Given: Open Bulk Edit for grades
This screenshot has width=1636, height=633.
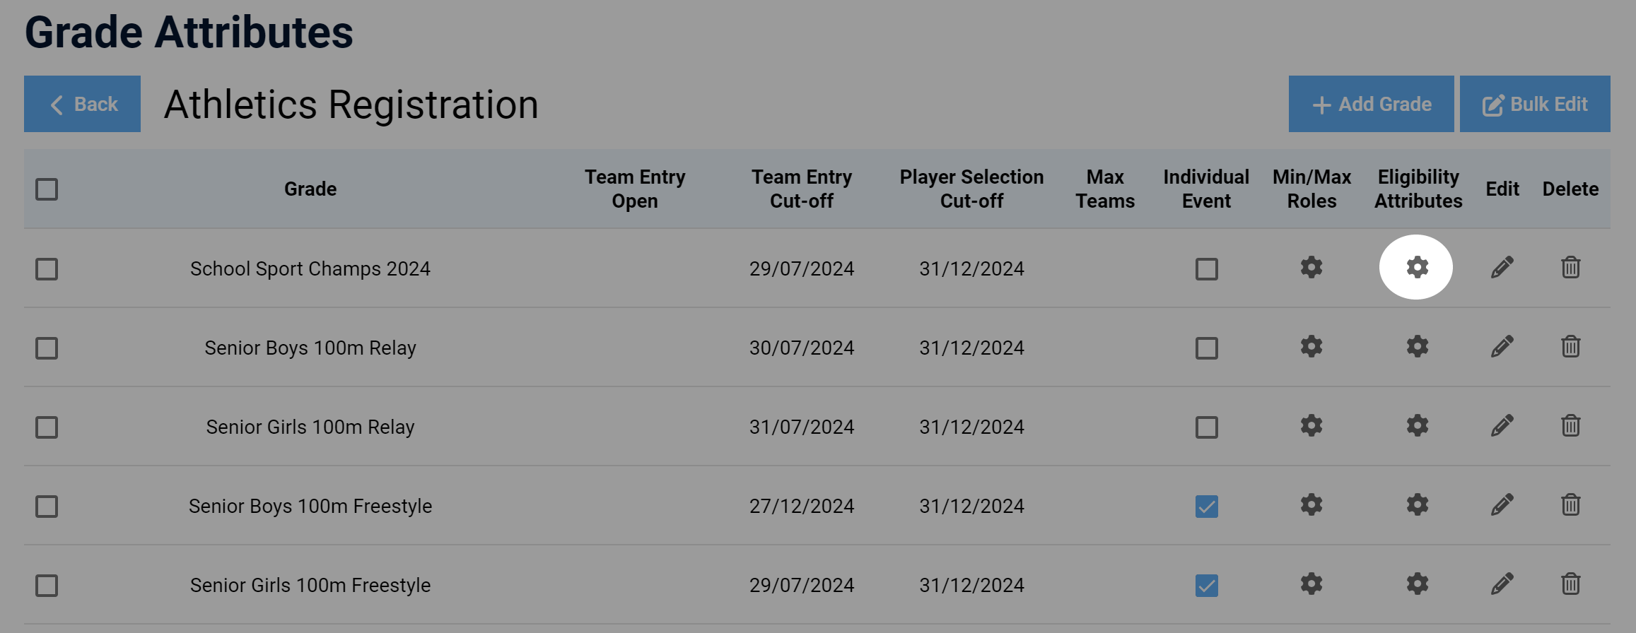Looking at the screenshot, I should click(1535, 104).
